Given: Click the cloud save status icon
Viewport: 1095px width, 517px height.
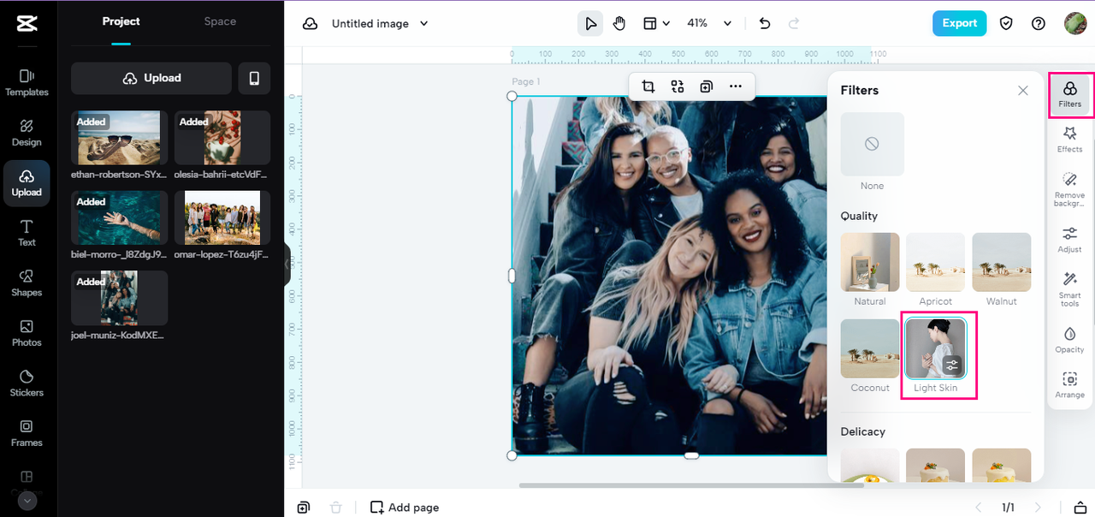Looking at the screenshot, I should coord(311,24).
